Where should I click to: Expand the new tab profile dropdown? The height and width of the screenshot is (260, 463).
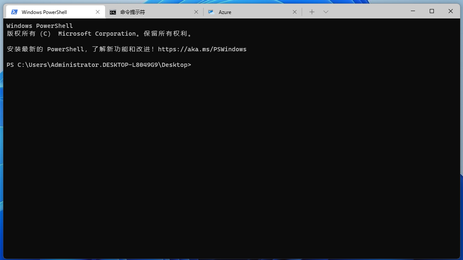(325, 12)
